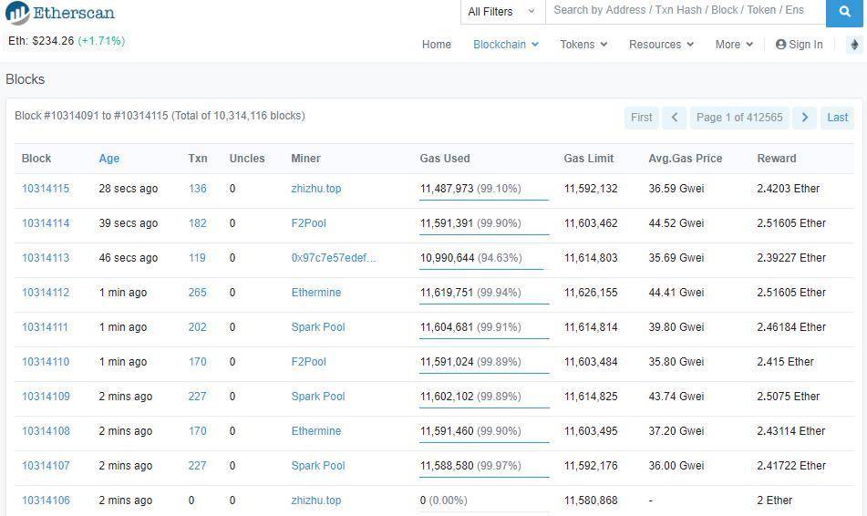This screenshot has width=867, height=516.
Task: Go to the Home page
Action: click(437, 45)
